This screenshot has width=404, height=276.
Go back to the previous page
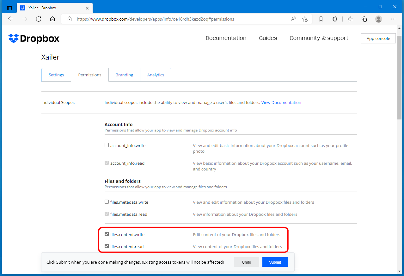[11, 19]
